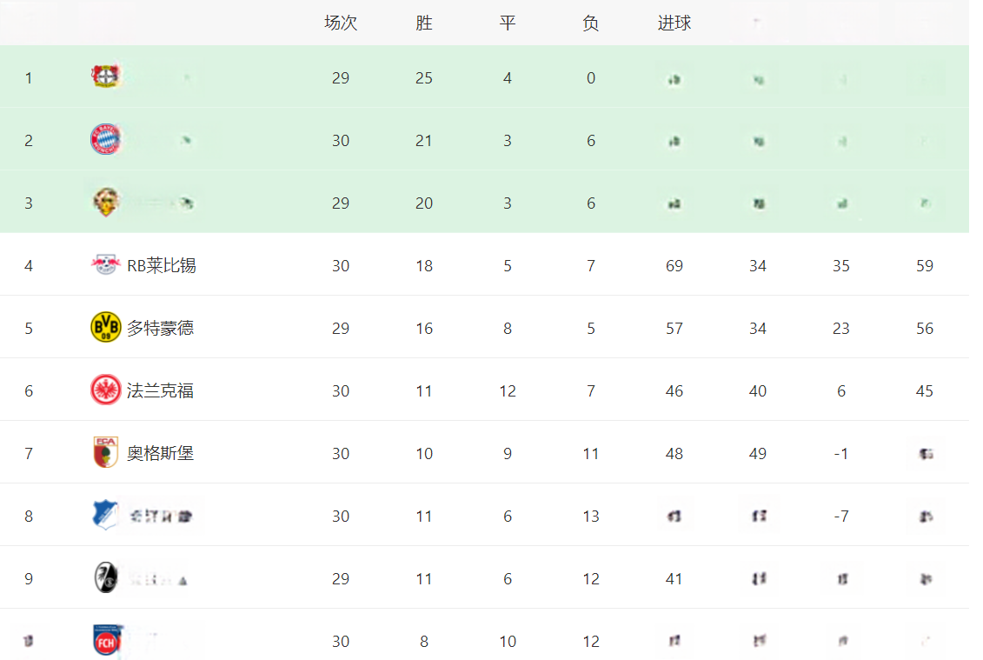Sort table by 负 column header

[590, 23]
